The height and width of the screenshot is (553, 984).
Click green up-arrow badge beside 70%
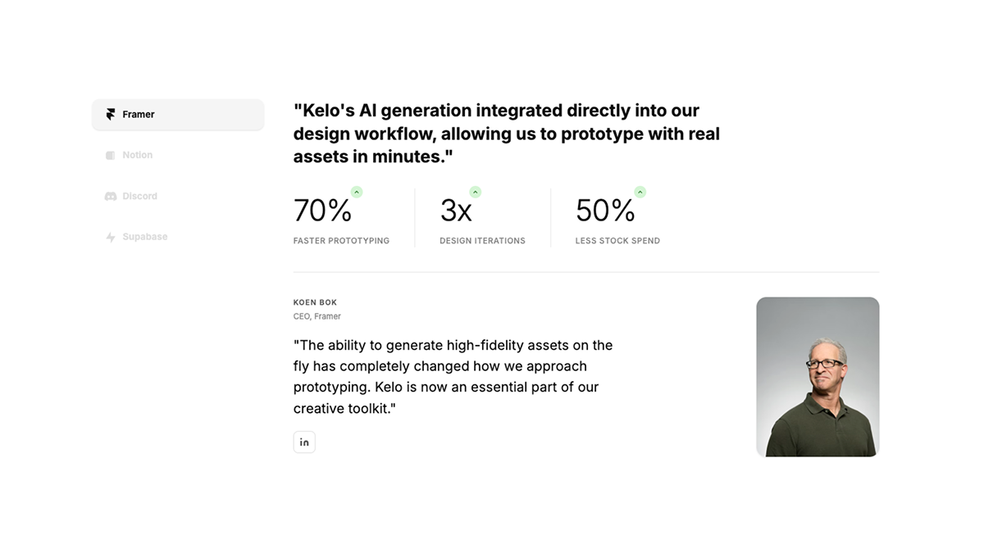pos(357,193)
